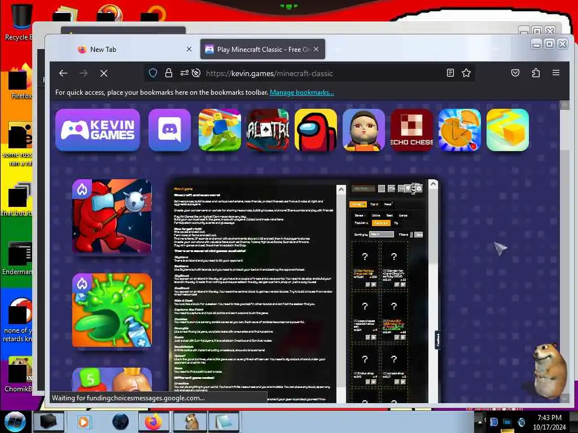578x433 pixels.
Task: Open the site permissions icon in address bar
Action: tap(185, 73)
